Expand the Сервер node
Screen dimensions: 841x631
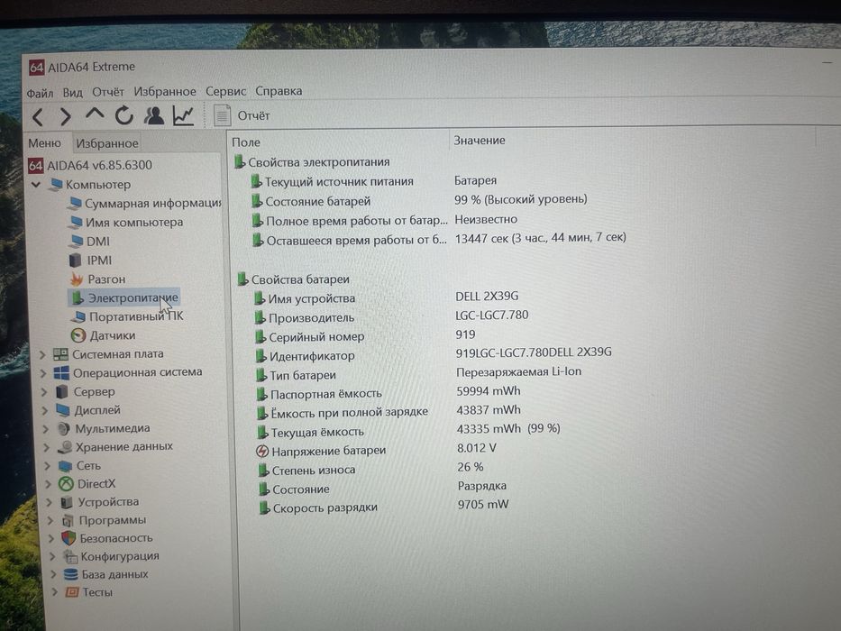click(44, 392)
